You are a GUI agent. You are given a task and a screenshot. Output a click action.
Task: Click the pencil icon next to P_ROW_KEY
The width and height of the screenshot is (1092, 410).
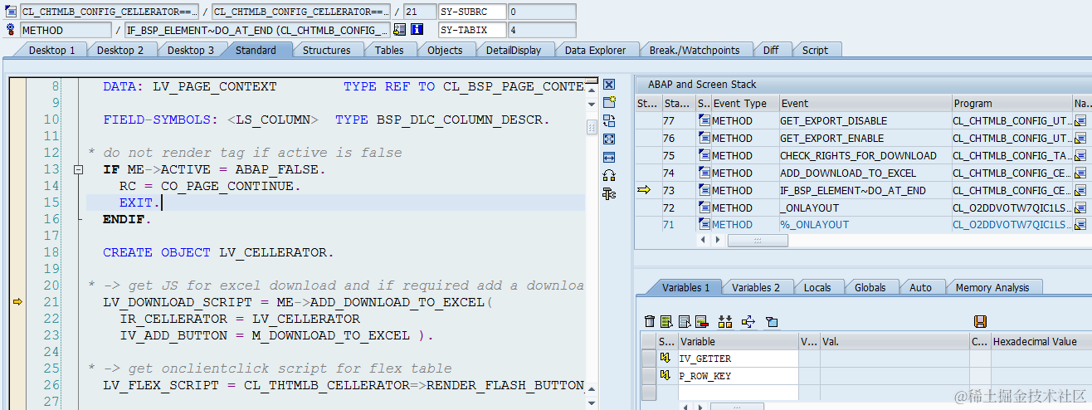(665, 376)
